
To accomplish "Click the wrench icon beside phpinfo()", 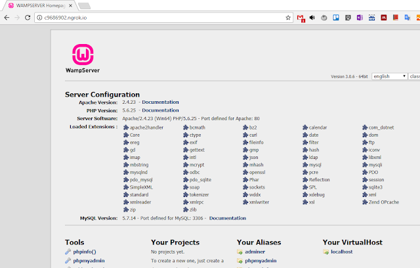I will pos(68,252).
